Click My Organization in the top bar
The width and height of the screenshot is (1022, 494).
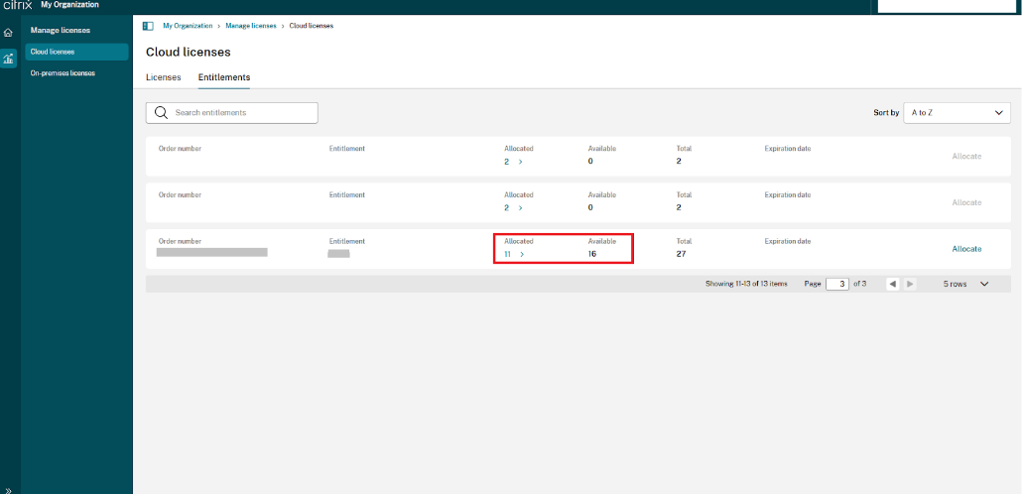point(69,5)
